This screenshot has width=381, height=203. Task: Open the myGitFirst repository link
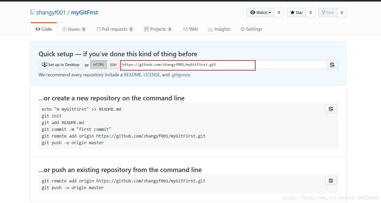[x=84, y=12]
